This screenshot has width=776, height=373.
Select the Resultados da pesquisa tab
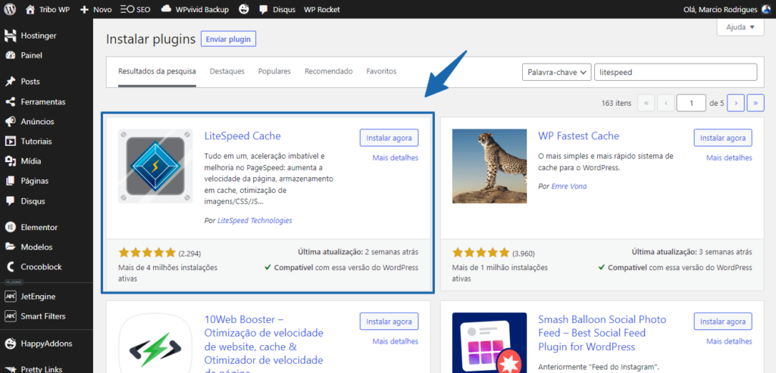pos(157,71)
